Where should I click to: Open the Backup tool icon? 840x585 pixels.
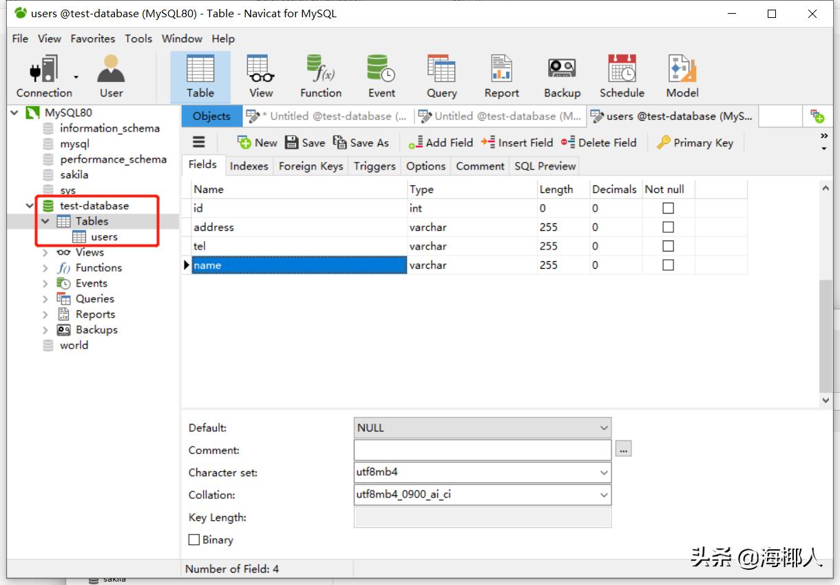coord(562,76)
